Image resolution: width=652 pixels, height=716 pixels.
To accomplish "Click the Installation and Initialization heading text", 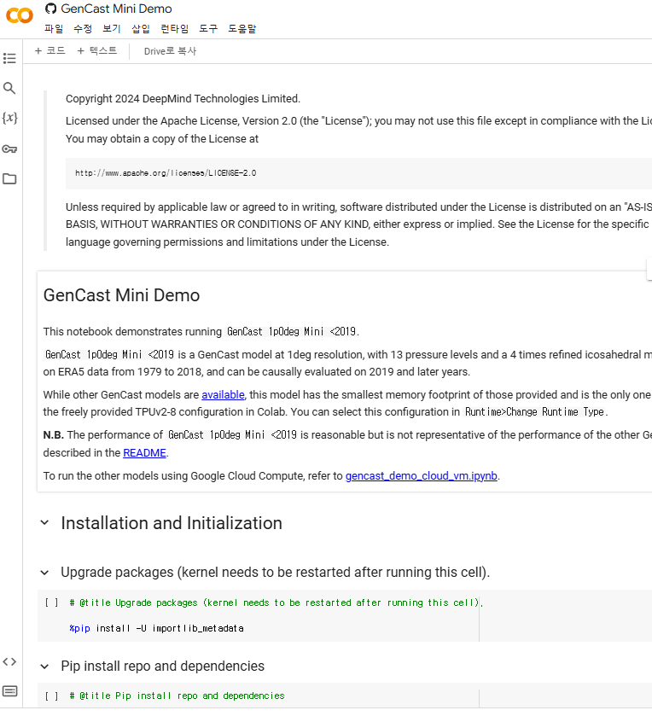I will (172, 523).
